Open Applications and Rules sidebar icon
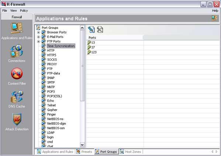 coord(17,28)
